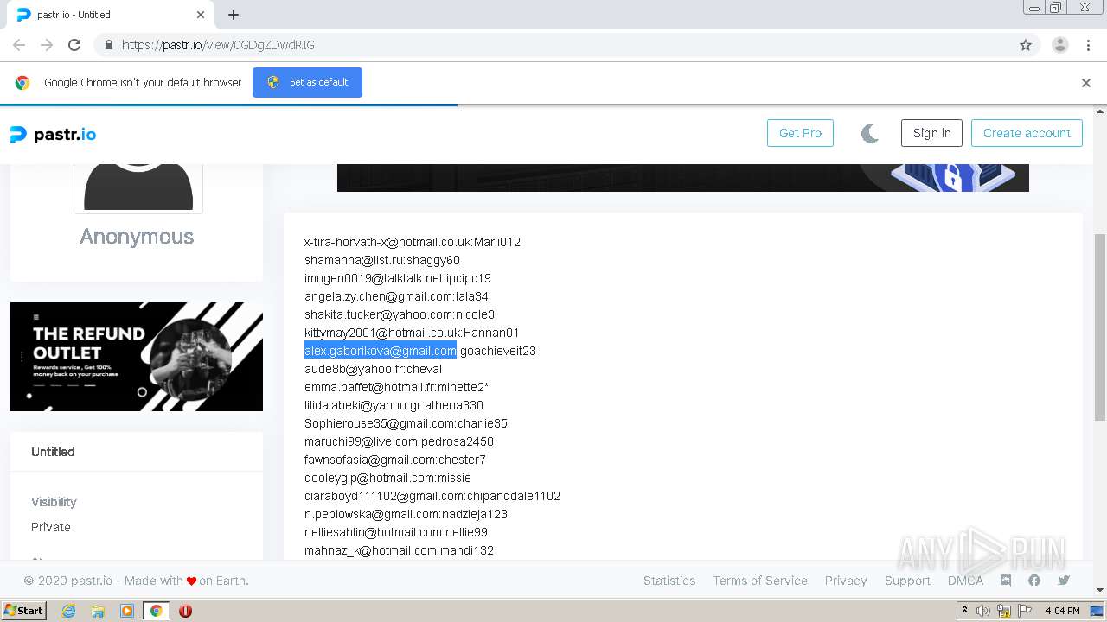Click the Visibility label in sidebar
The image size is (1107, 622).
54,502
